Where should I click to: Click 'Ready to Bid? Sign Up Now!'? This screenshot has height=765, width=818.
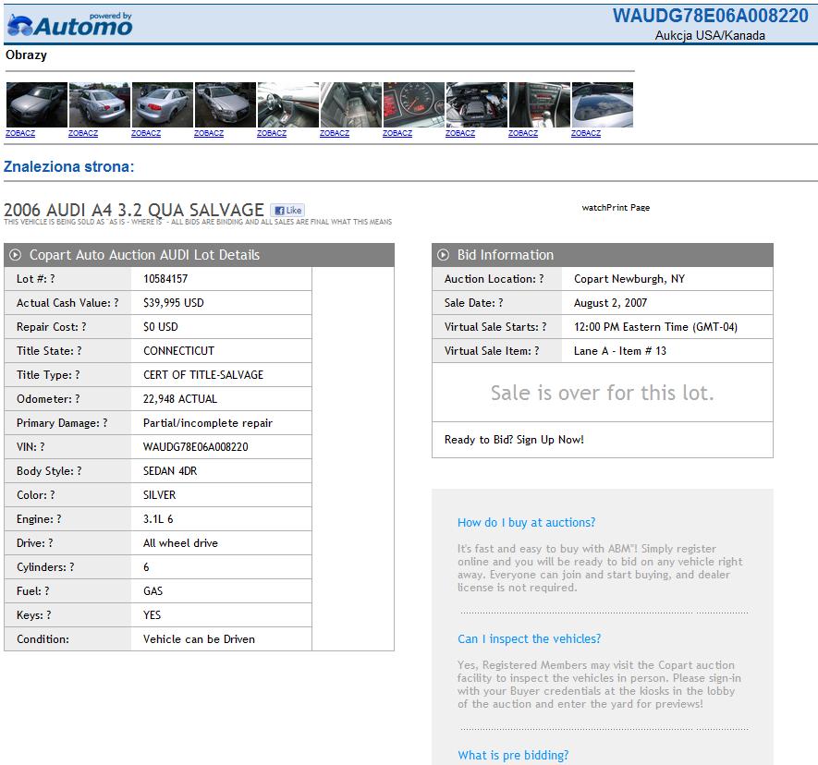(515, 440)
